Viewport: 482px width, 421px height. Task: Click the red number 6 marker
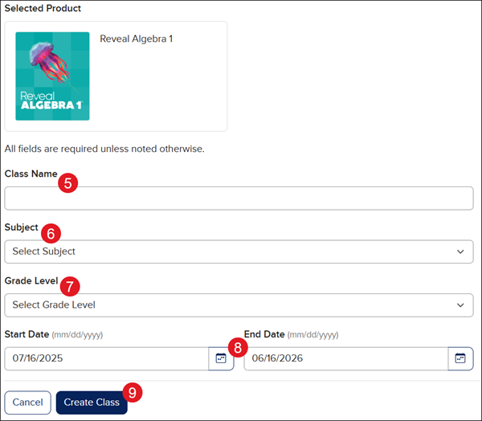point(50,234)
